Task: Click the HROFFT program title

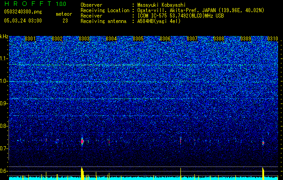Action: pyautogui.click(x=27, y=4)
